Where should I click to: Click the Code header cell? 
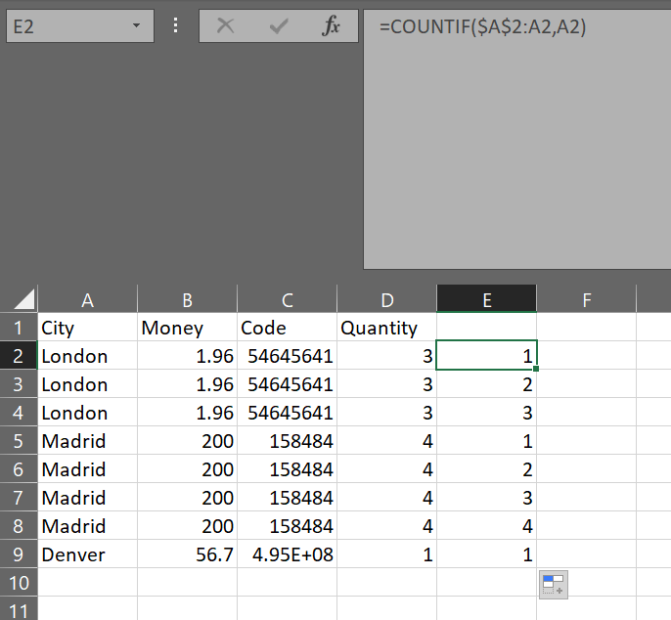tap(288, 328)
